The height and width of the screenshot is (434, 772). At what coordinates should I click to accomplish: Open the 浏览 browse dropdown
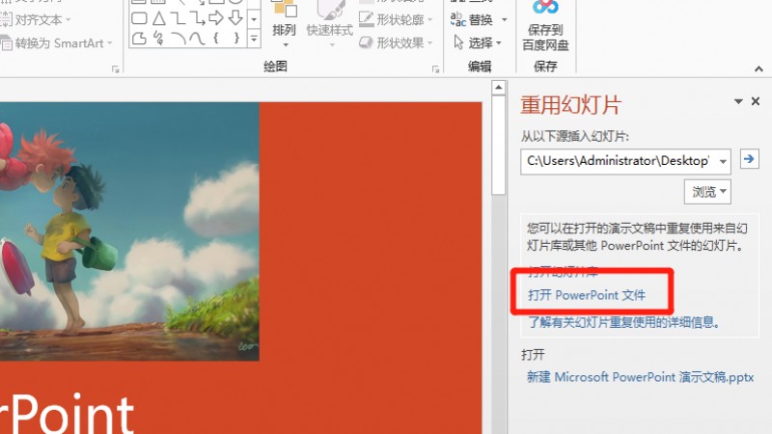click(x=707, y=191)
